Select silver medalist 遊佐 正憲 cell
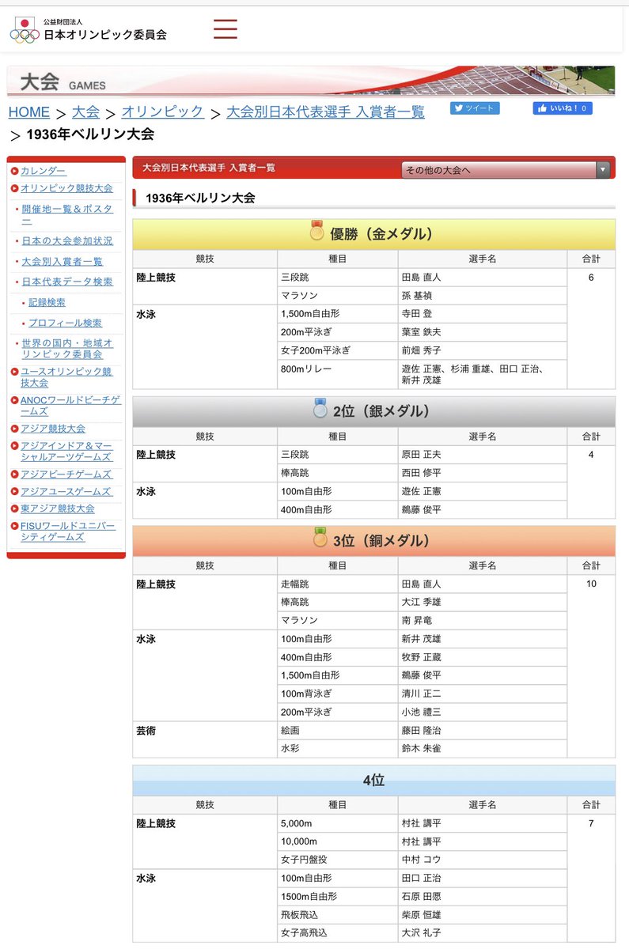The width and height of the screenshot is (629, 949). 483,491
